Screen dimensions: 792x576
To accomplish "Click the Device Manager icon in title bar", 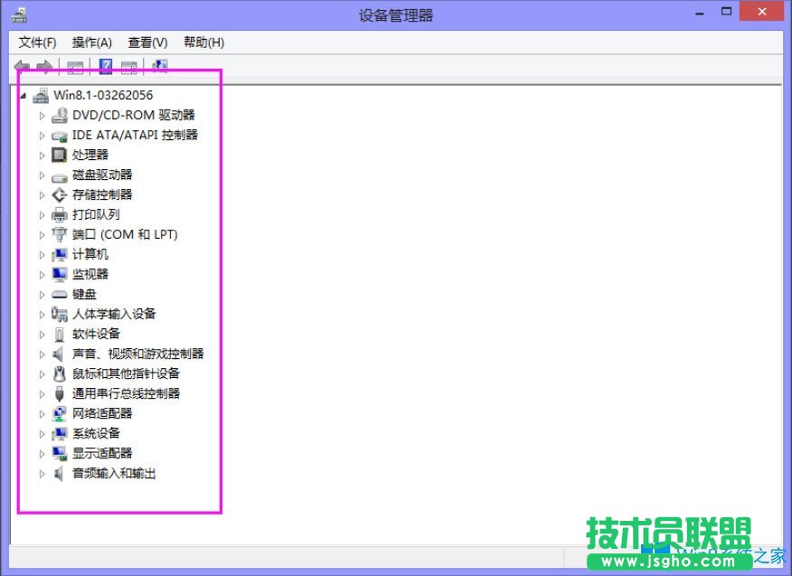I will click(x=20, y=14).
